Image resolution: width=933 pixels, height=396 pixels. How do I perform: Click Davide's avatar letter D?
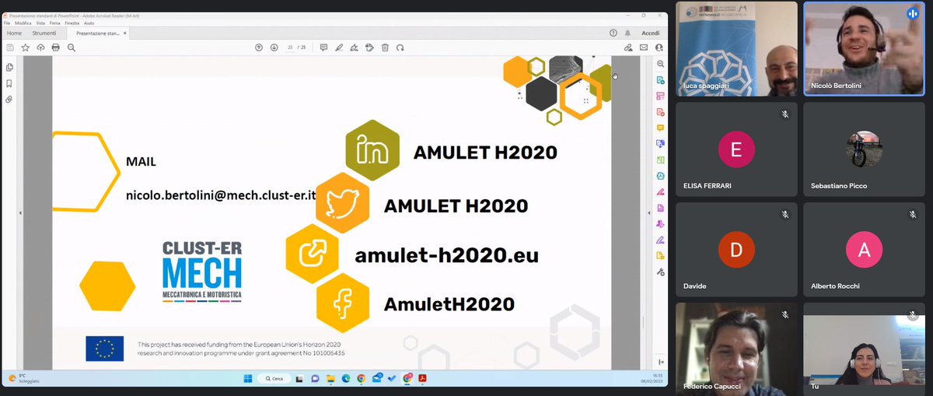coord(736,251)
